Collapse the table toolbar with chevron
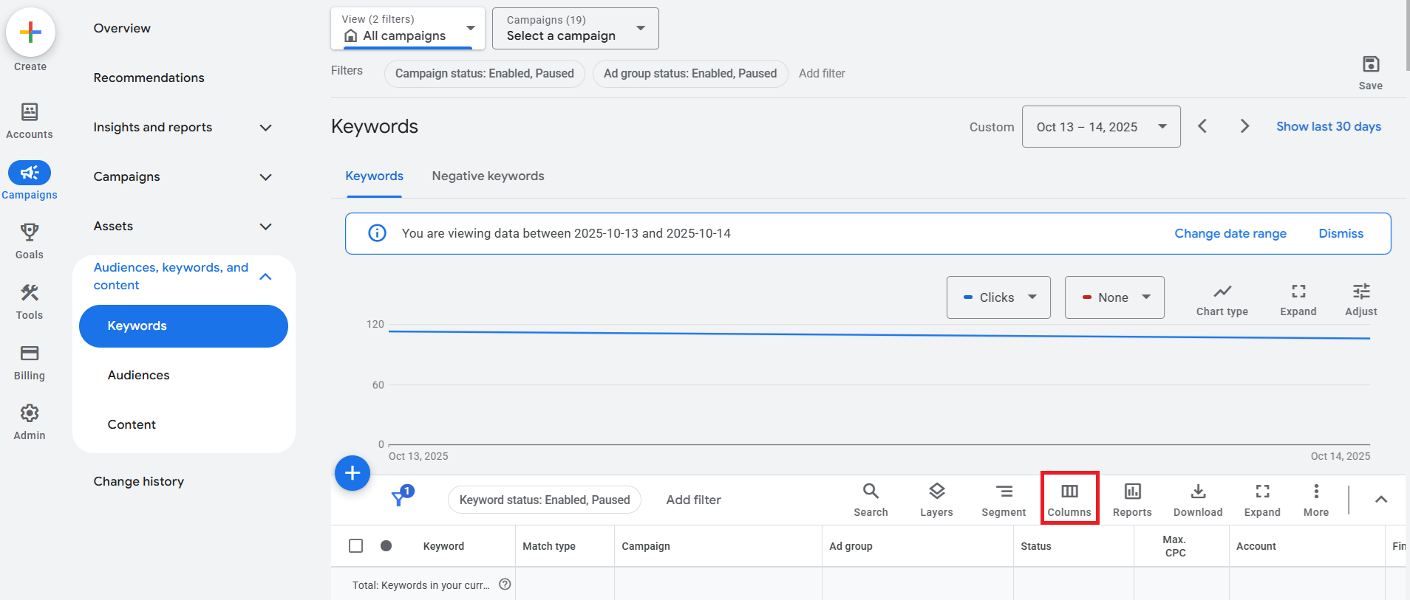The height and width of the screenshot is (600, 1410). click(x=1380, y=500)
